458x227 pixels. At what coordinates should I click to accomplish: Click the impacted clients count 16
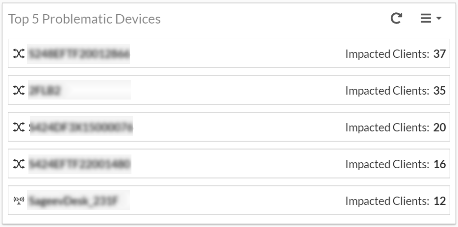[439, 164]
